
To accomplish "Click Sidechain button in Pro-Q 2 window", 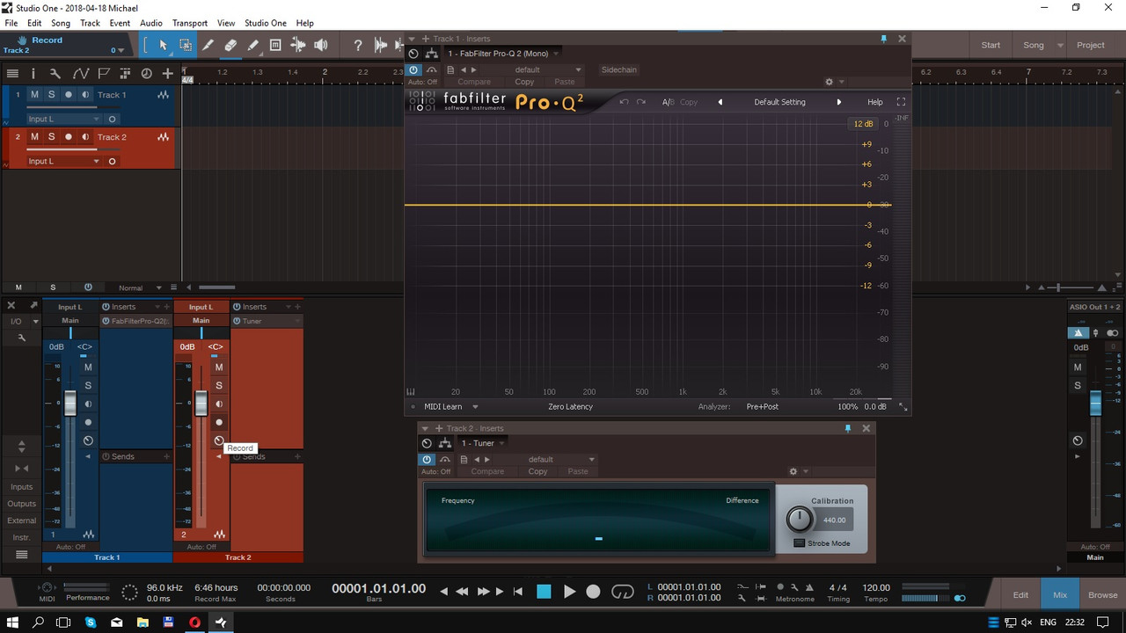I will [619, 69].
